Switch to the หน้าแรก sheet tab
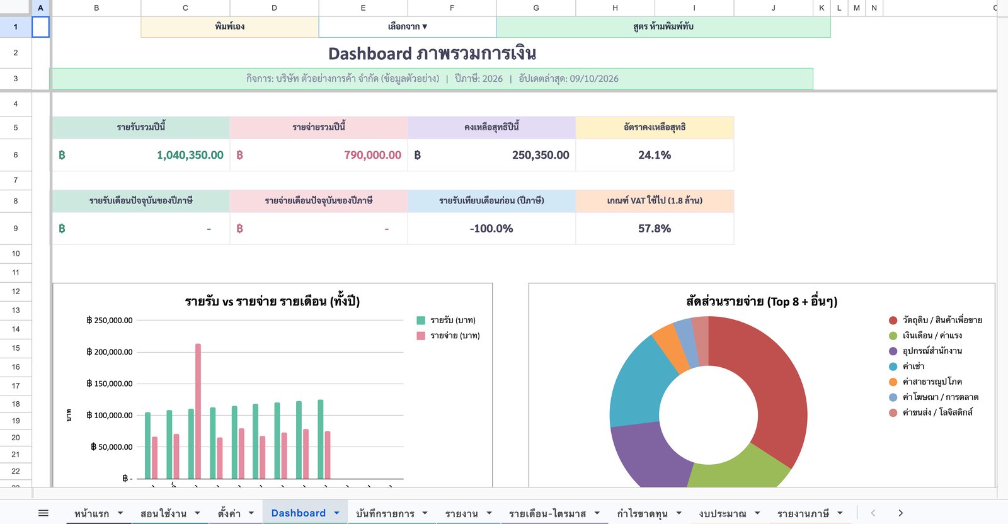This screenshot has width=1008, height=524. (92, 513)
